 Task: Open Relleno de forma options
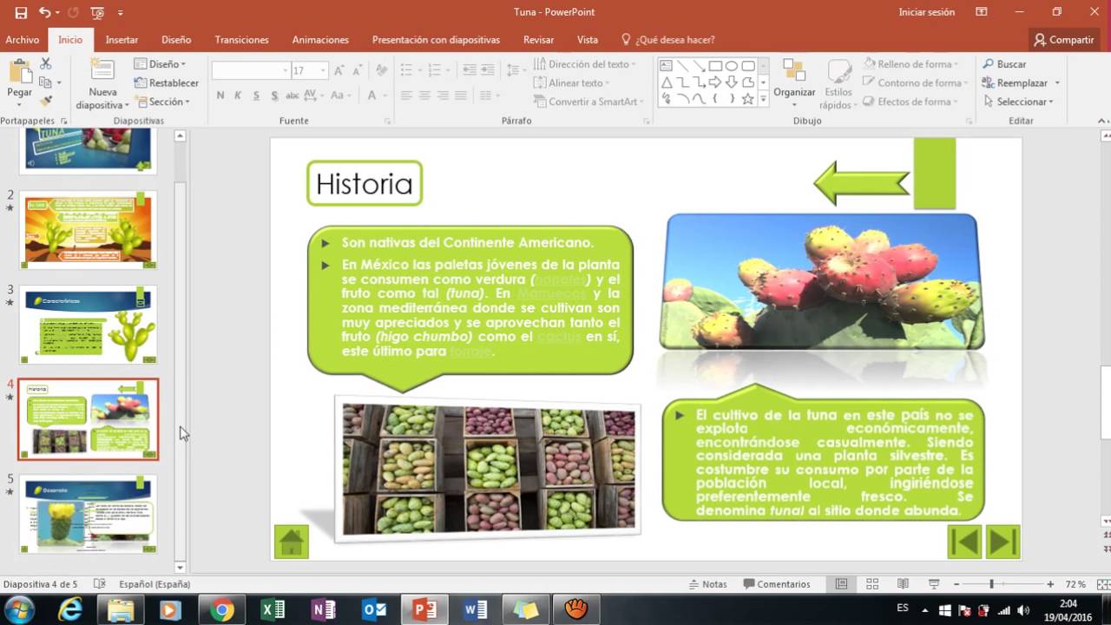(911, 64)
